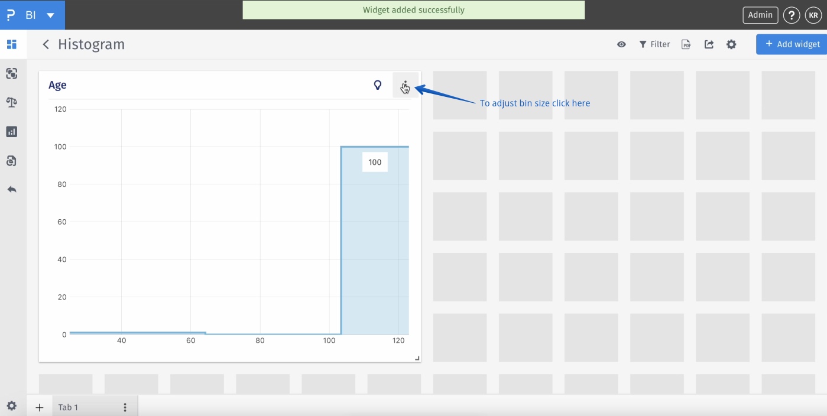Open the balance scale sidebar icon
Image resolution: width=827 pixels, height=416 pixels.
click(12, 102)
